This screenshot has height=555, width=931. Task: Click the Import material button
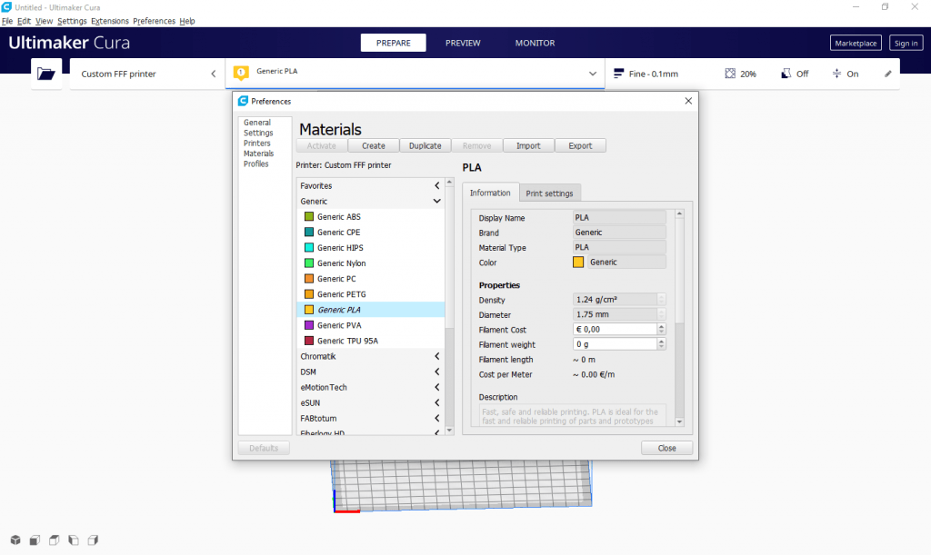[x=528, y=146]
